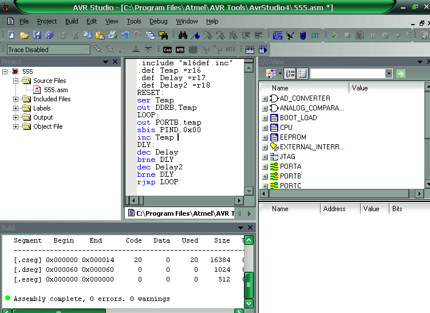
Task: Undo the last edit with the blue arrow
Action: [125, 35]
